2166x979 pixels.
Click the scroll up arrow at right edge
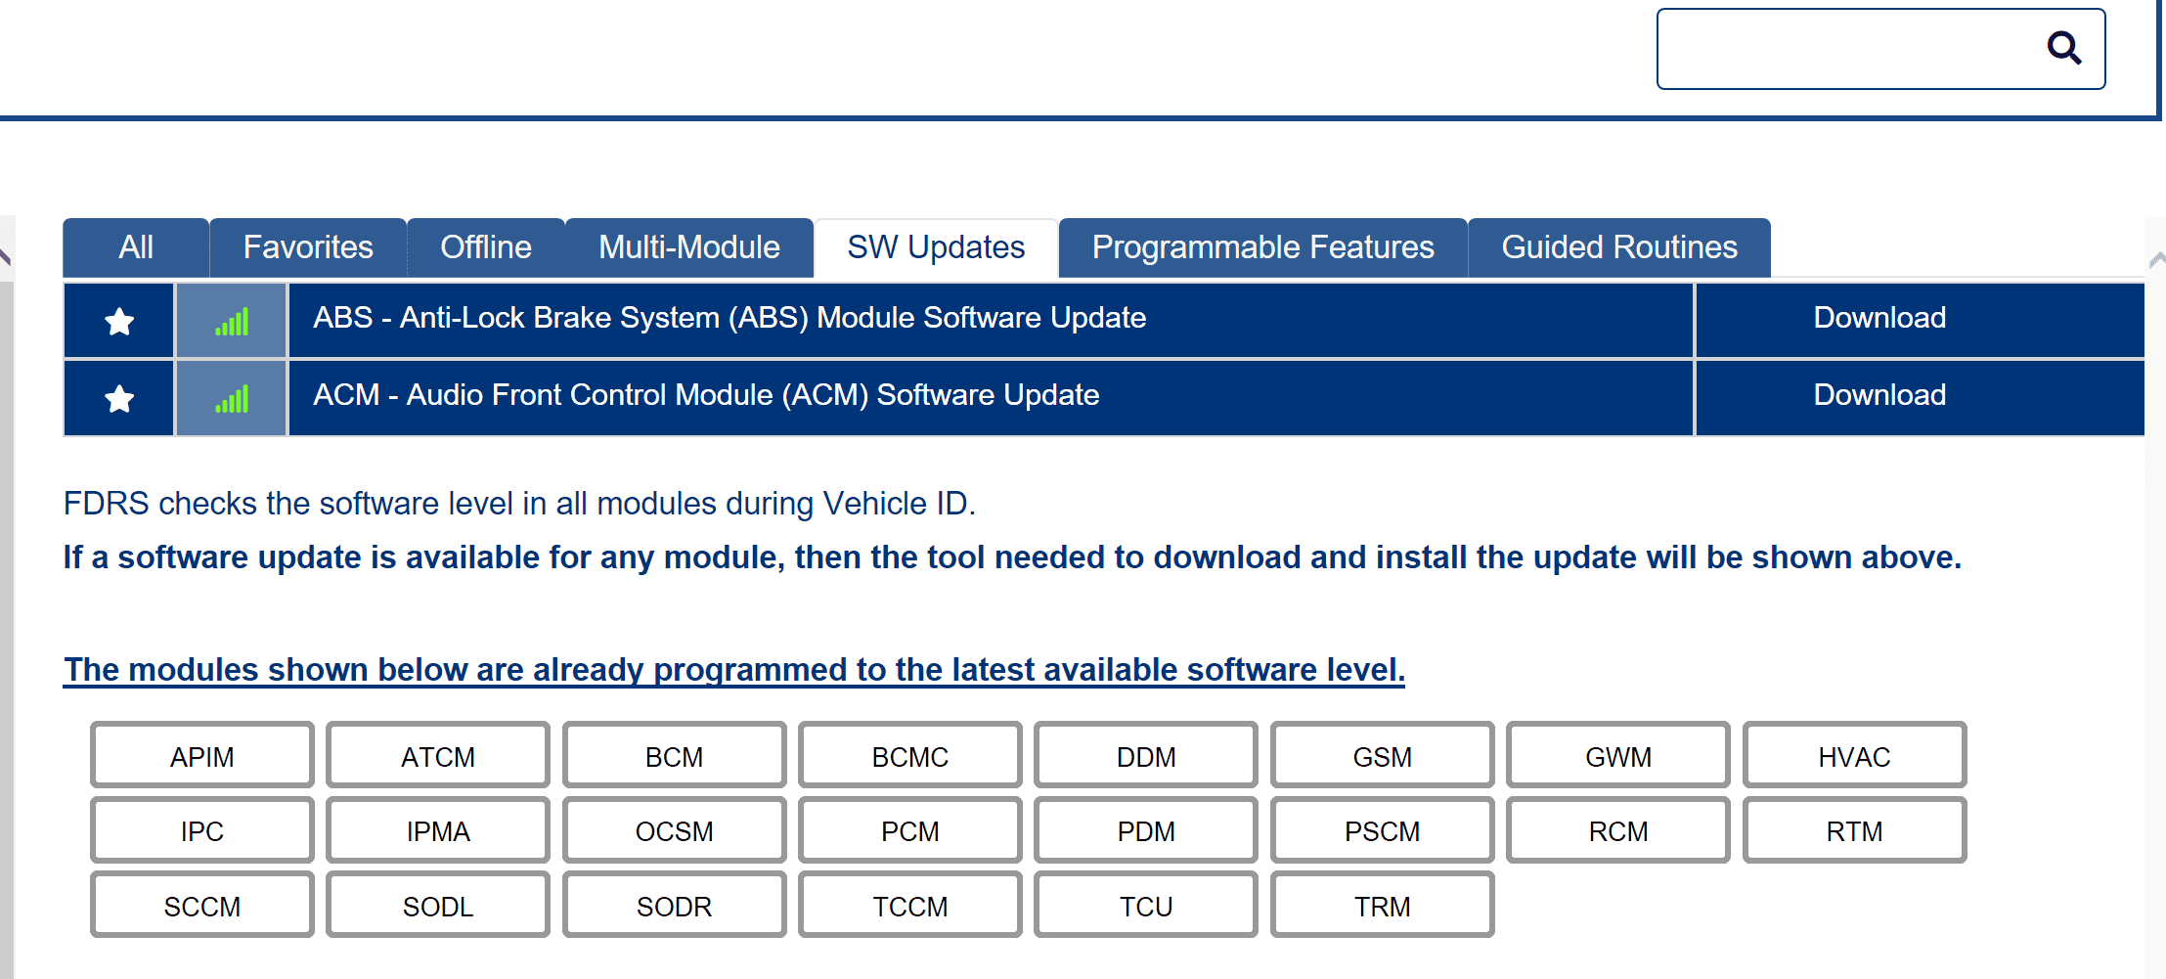point(2156,259)
